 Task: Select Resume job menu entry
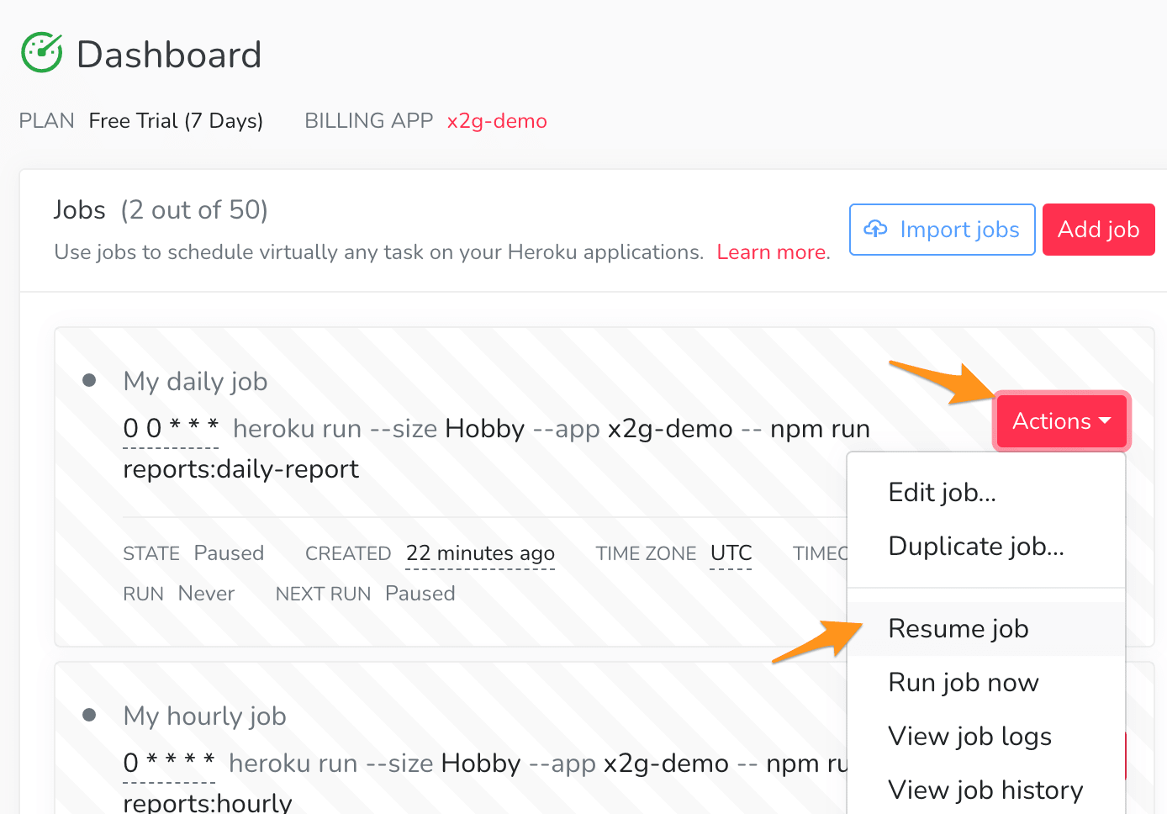986,628
